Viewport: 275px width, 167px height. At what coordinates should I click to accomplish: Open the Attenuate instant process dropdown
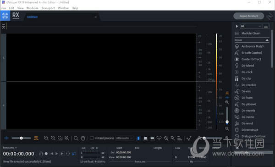[125, 138]
